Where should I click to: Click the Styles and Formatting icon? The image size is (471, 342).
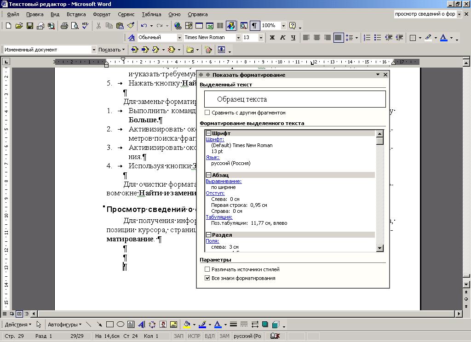[131, 38]
